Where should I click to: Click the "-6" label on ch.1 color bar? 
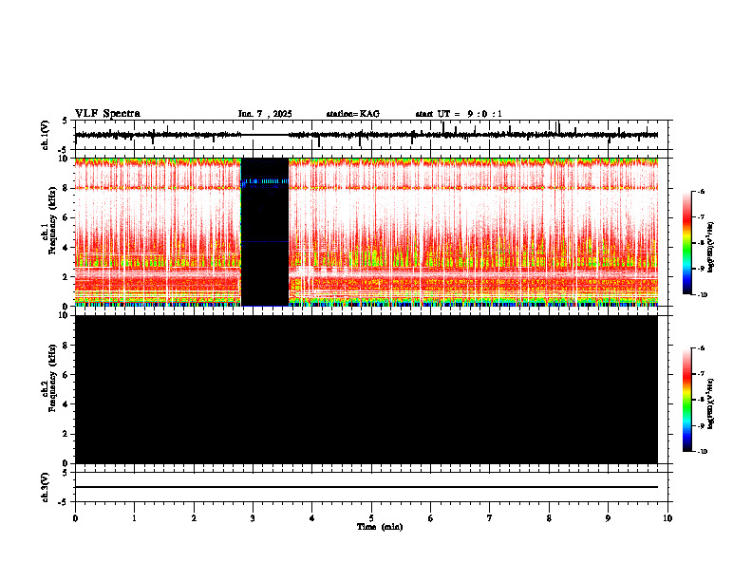pos(701,192)
